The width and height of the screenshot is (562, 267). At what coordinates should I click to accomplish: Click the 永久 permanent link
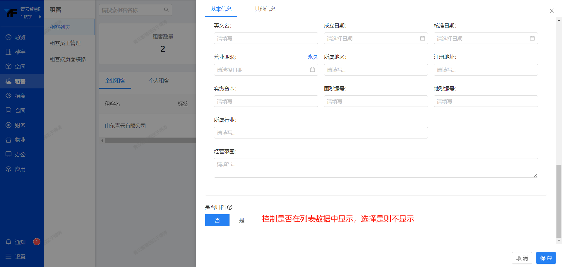click(313, 57)
